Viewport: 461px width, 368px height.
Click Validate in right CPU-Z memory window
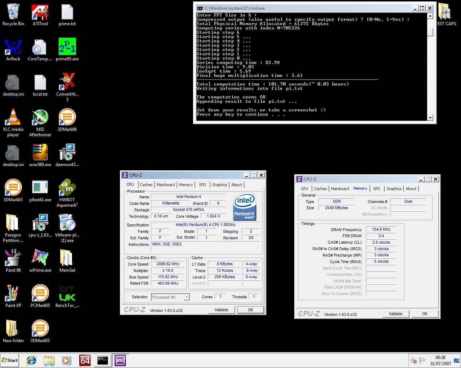pos(395,314)
